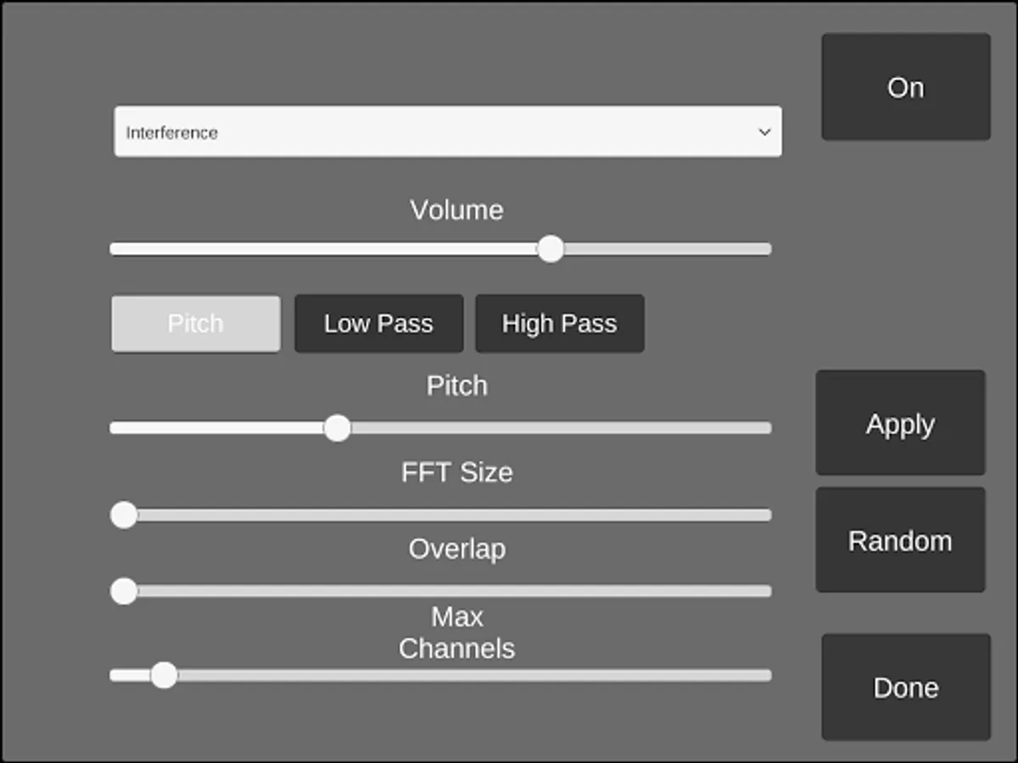This screenshot has width=1018, height=763.
Task: Click the middle of the Overlap slider track
Action: 441,591
